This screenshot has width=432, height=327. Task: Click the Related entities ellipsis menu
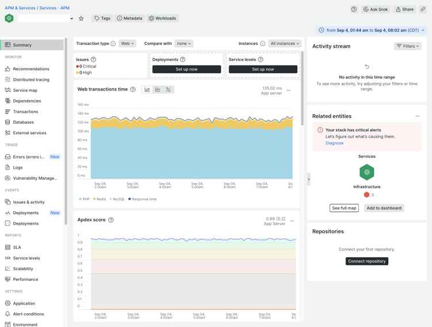418,116
